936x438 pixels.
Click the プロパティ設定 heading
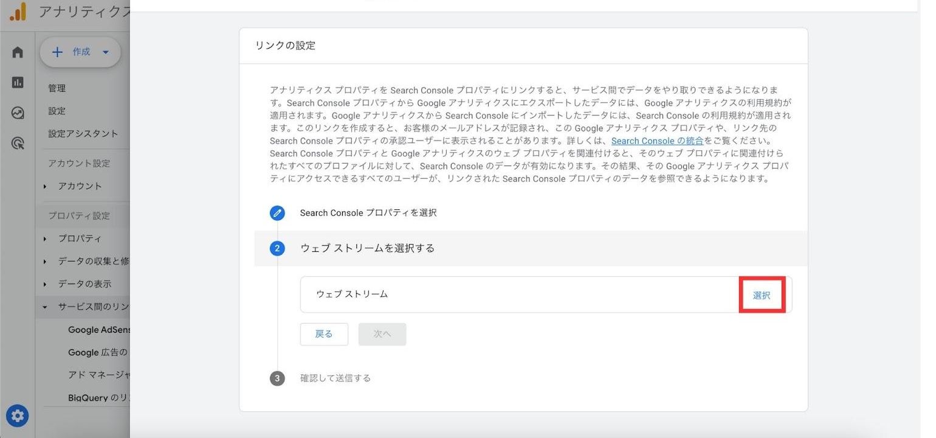coord(80,216)
